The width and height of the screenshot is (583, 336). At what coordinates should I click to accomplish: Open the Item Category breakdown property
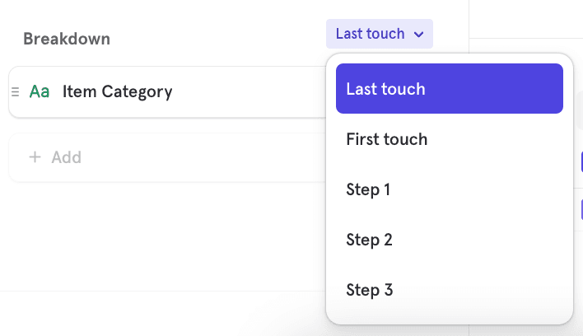tap(117, 91)
